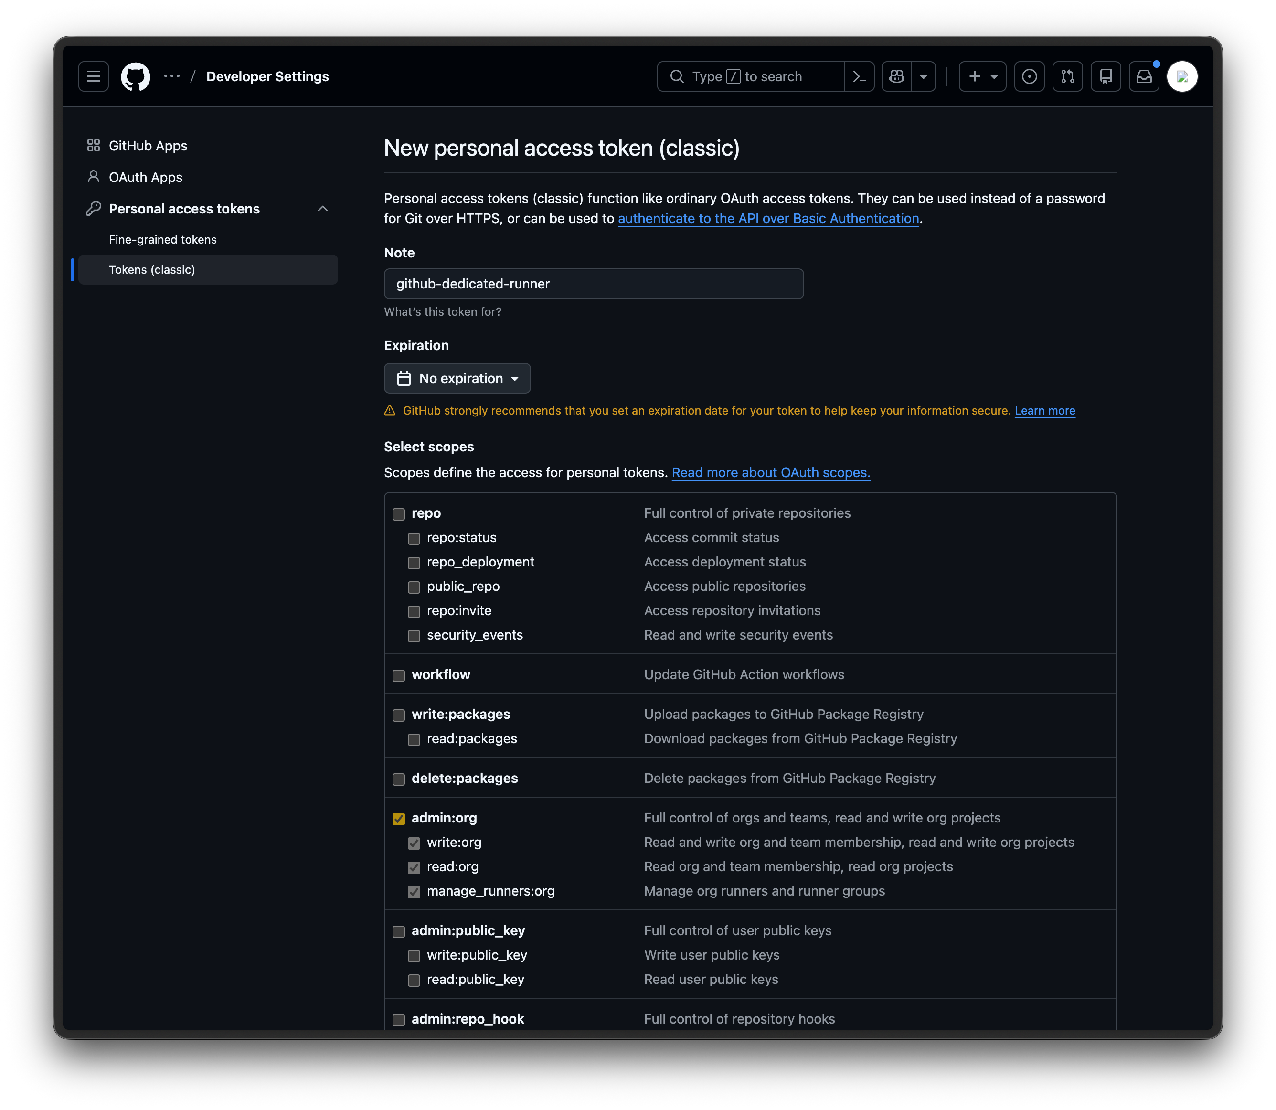Open Copilot dropdown arrow
Viewport: 1276px width, 1110px height.
924,76
